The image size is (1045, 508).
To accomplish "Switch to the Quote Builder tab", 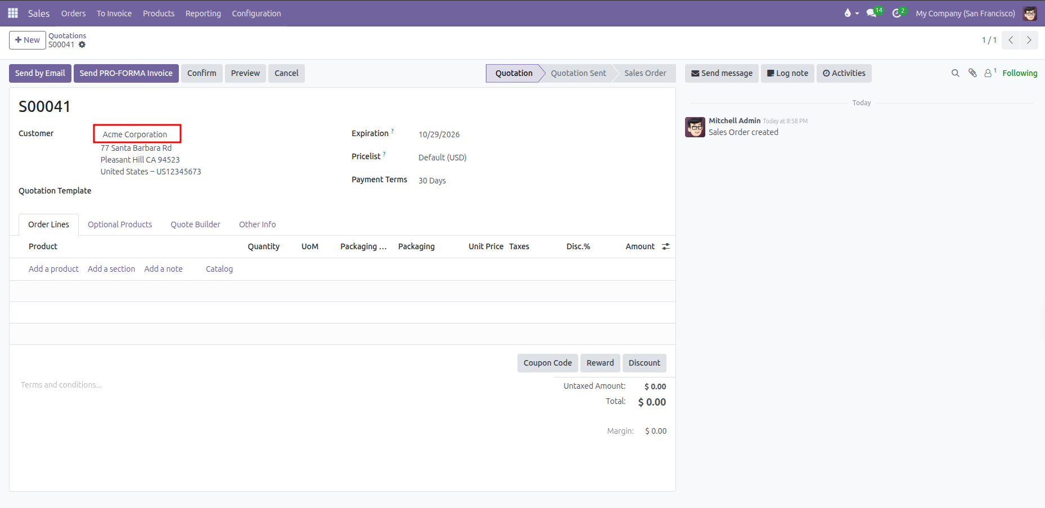I will tap(196, 224).
